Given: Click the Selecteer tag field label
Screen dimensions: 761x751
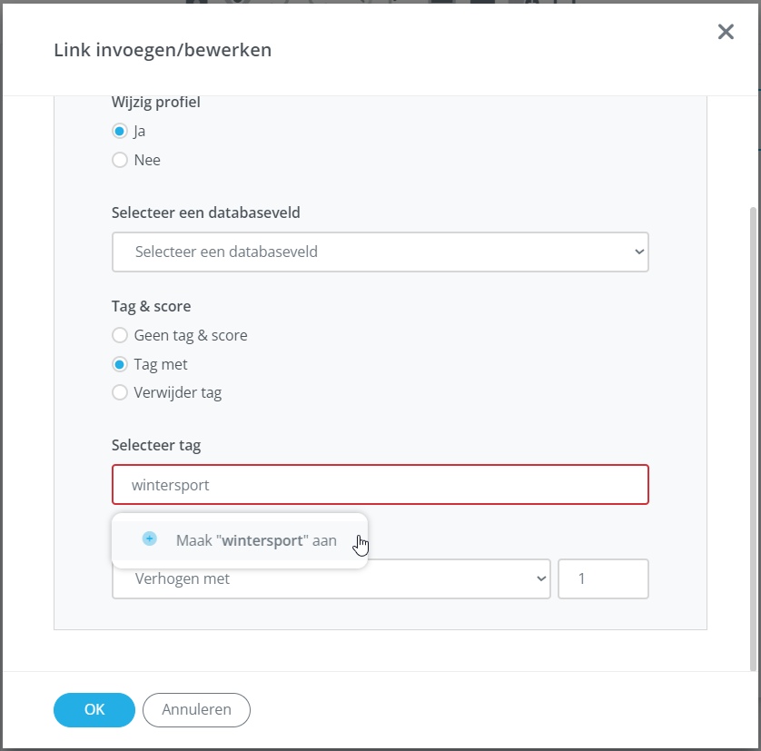Looking at the screenshot, I should pyautogui.click(x=156, y=445).
